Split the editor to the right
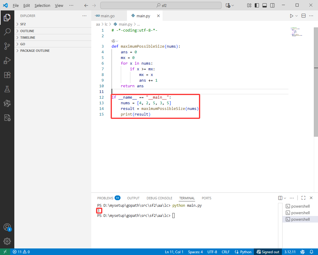The height and width of the screenshot is (255, 318). pyautogui.click(x=304, y=16)
